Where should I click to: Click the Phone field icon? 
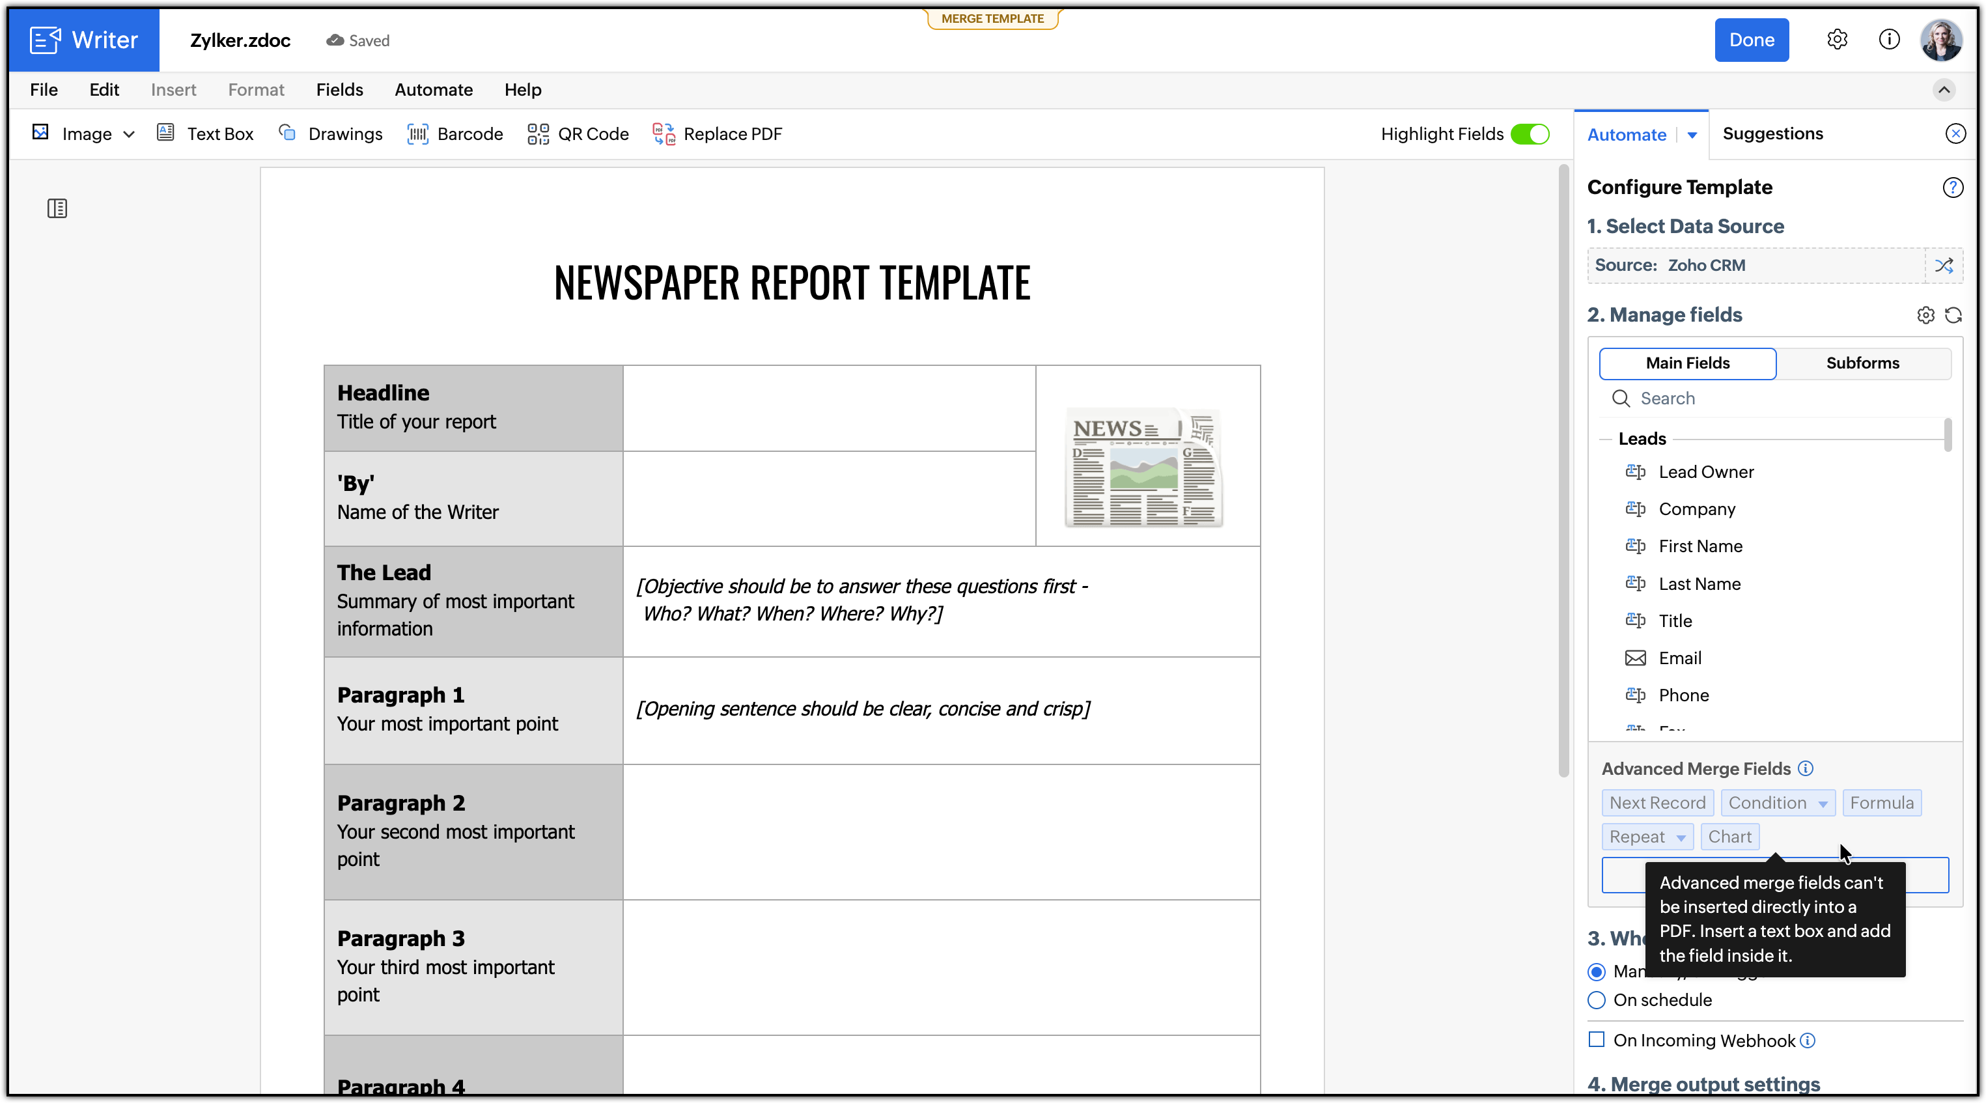[x=1635, y=695]
